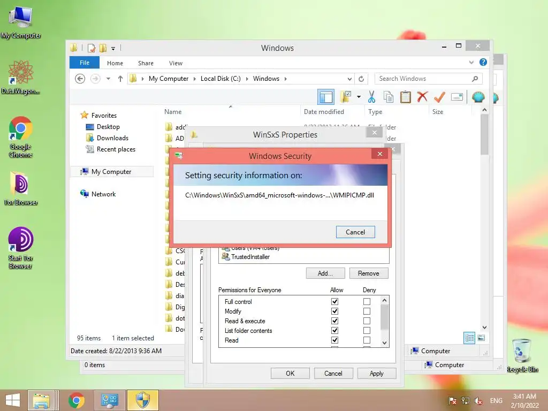
Task: Expand arrow after Local Disk (C:) breadcrumb
Action: tap(247, 79)
